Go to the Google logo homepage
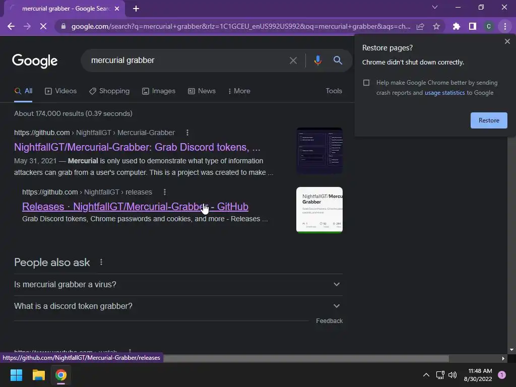Image resolution: width=516 pixels, height=387 pixels. tap(35, 60)
